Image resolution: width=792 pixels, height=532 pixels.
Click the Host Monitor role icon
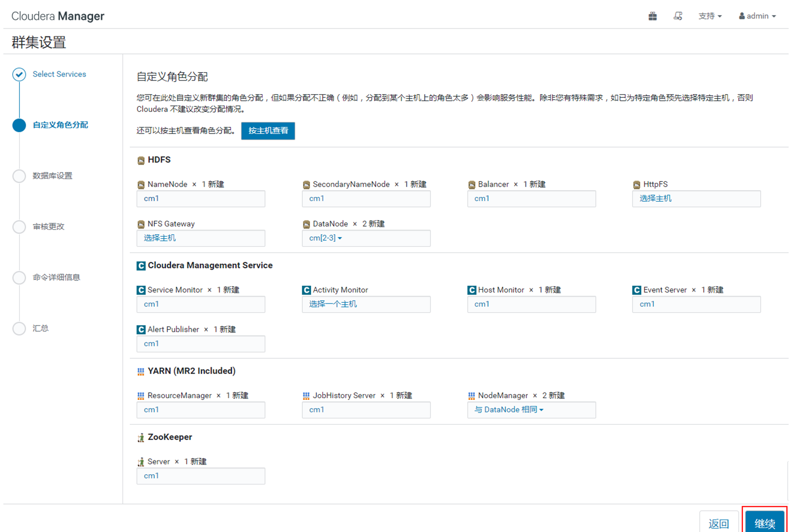click(x=471, y=290)
